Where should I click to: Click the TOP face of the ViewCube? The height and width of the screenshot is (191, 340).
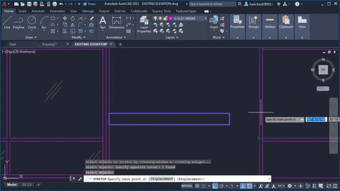(323, 70)
